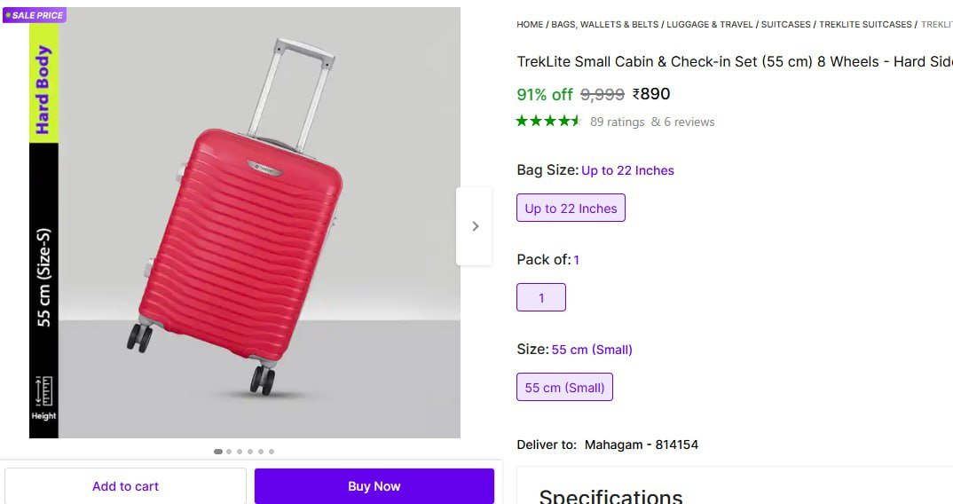Open the HOME breadcrumb link
This screenshot has width=953, height=504.
coord(530,25)
